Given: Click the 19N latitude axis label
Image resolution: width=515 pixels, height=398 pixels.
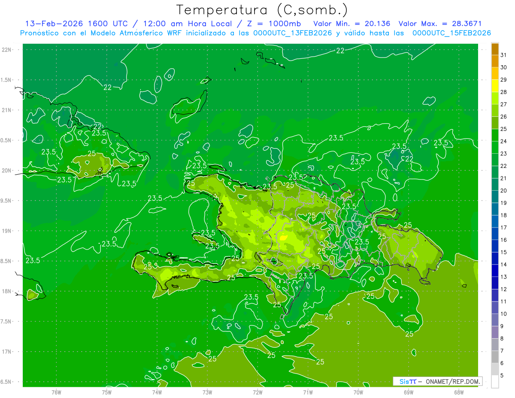Looking at the screenshot, I should click(x=7, y=231).
